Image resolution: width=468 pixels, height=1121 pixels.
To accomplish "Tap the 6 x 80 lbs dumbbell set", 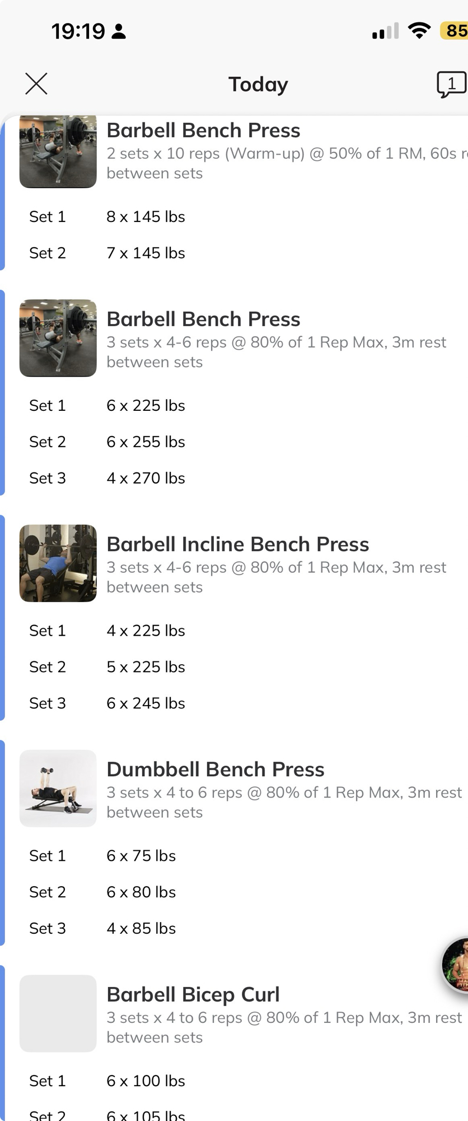I will (x=141, y=892).
